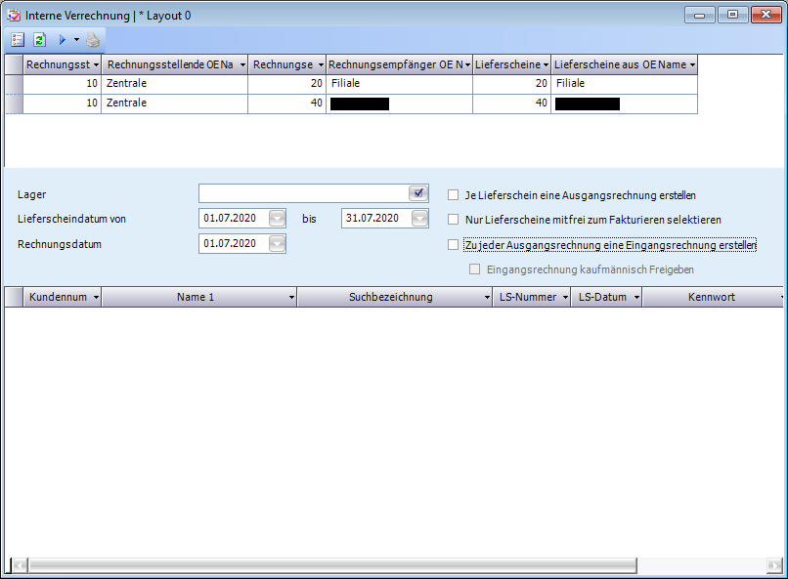Click the green refresh icon

tap(40, 40)
